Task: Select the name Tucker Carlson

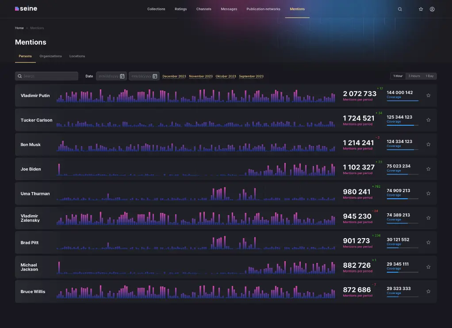Action: [x=37, y=120]
